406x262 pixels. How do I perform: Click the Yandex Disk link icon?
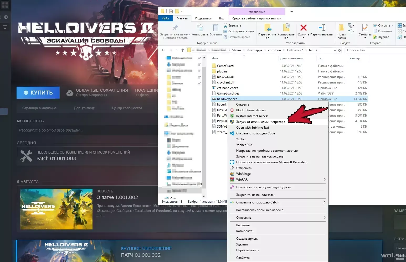pos(232,187)
